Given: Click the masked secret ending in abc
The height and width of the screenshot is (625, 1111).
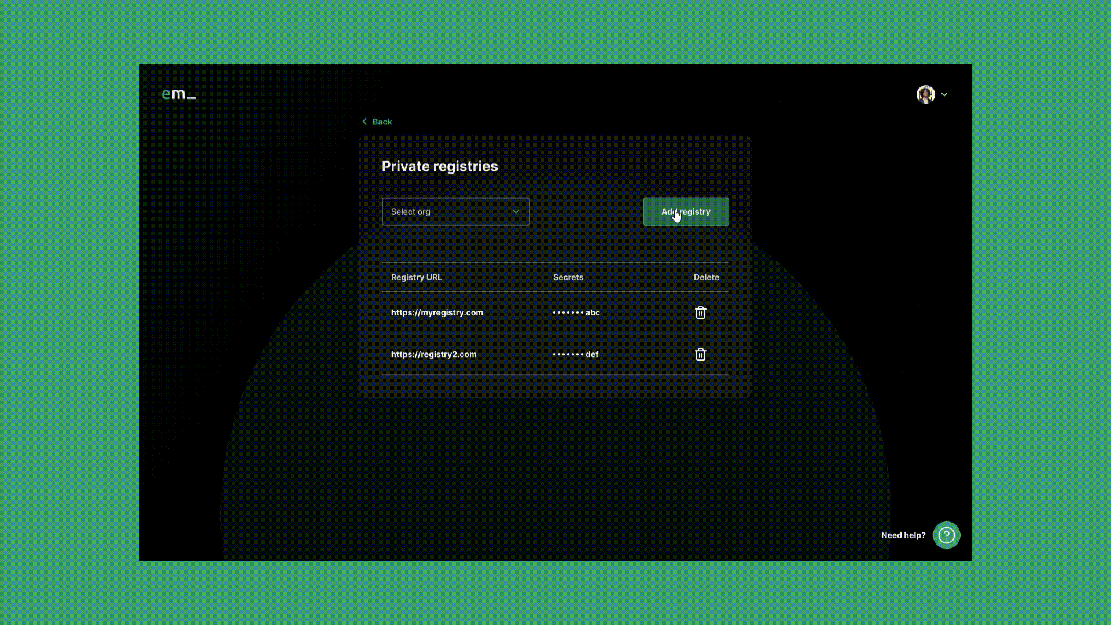Looking at the screenshot, I should (x=576, y=312).
